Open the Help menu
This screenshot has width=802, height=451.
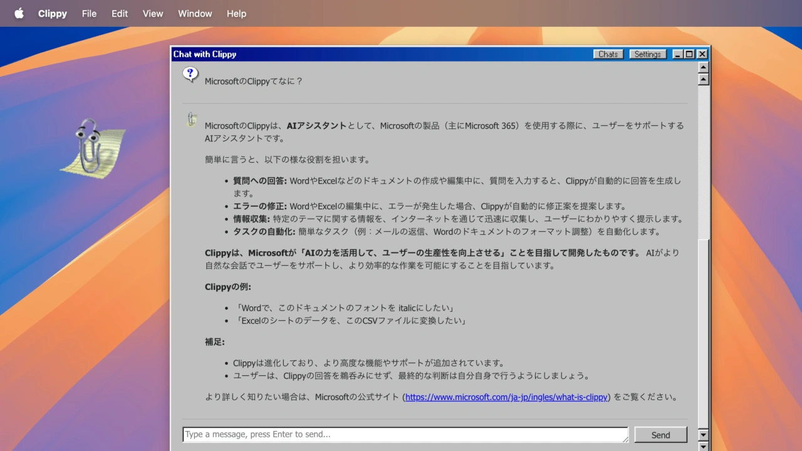point(236,13)
